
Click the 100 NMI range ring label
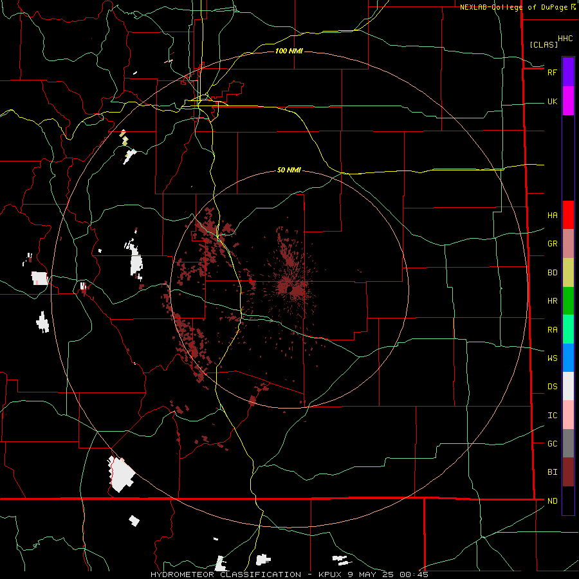pyautogui.click(x=289, y=51)
